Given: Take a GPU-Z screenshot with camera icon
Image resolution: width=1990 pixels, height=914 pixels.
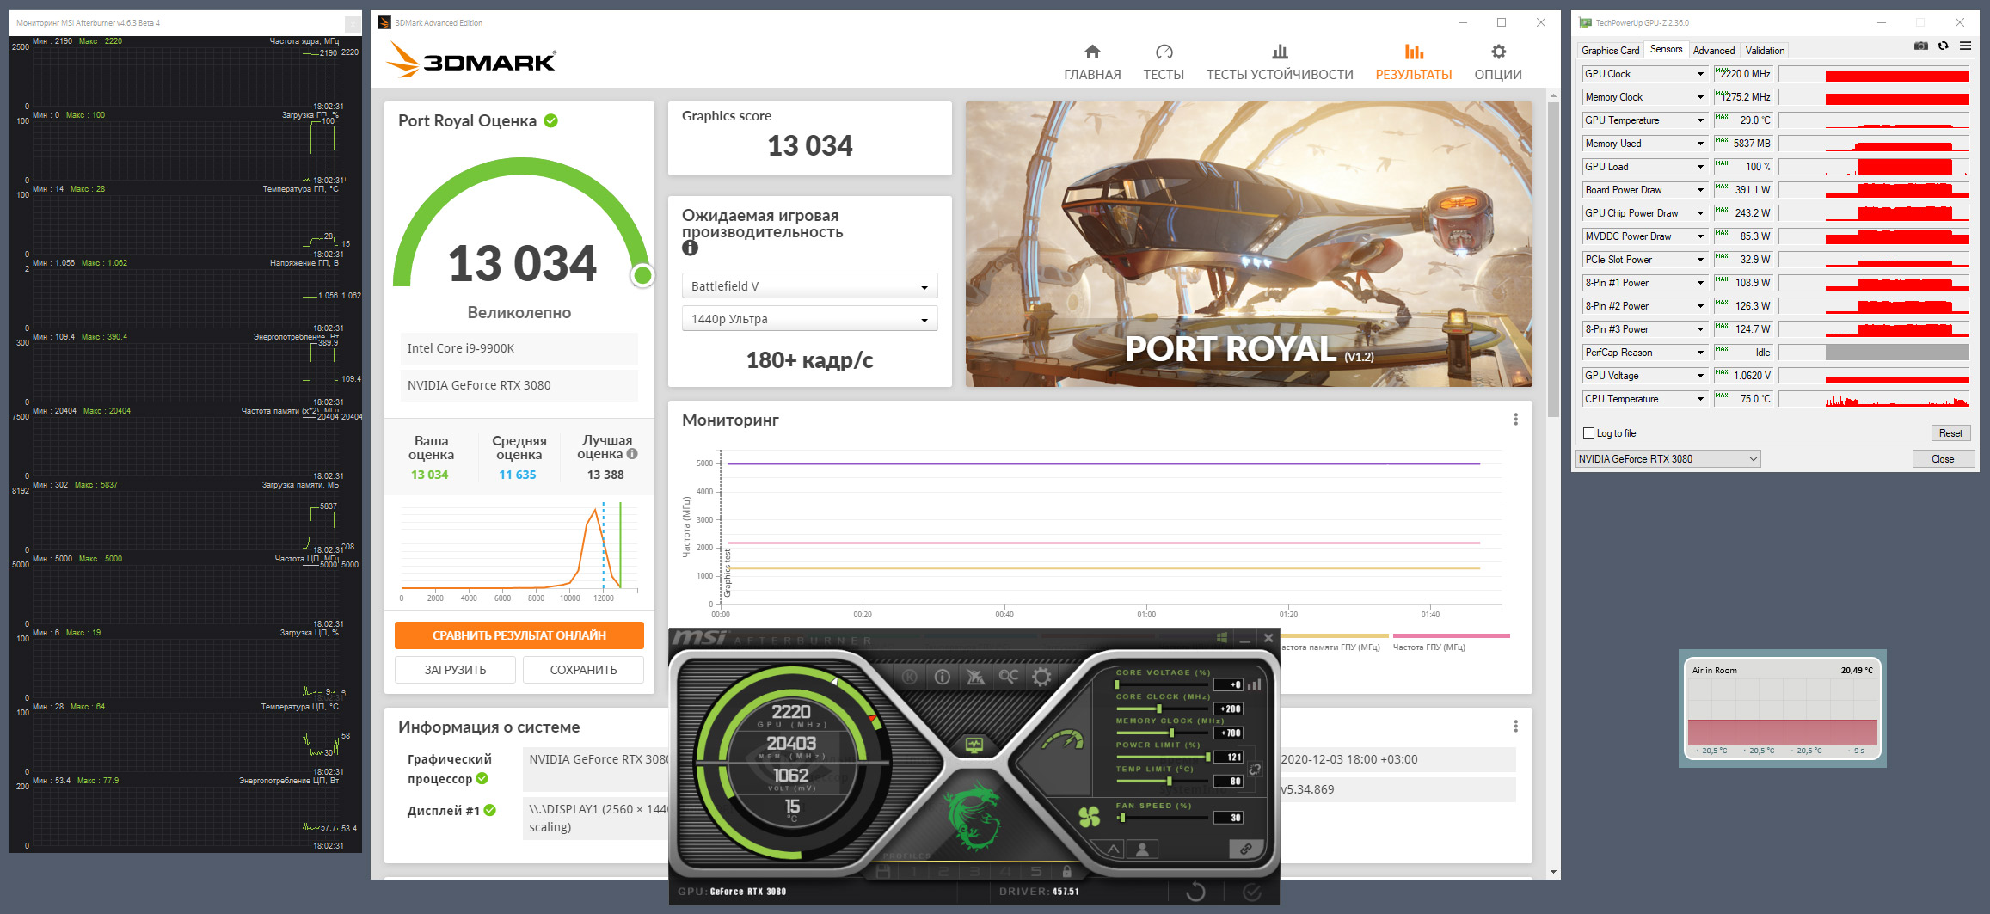Looking at the screenshot, I should [x=1921, y=46].
